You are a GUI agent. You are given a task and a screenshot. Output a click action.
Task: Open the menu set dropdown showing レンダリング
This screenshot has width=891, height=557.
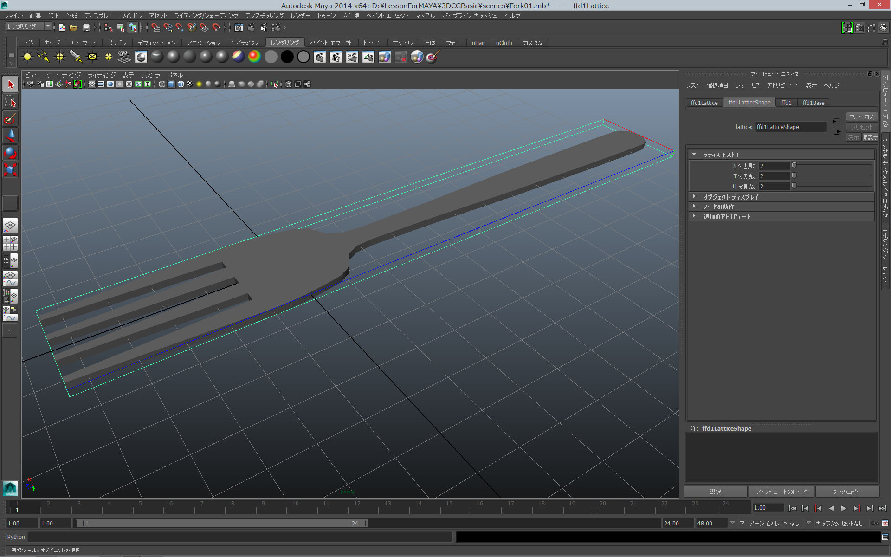coord(27,26)
